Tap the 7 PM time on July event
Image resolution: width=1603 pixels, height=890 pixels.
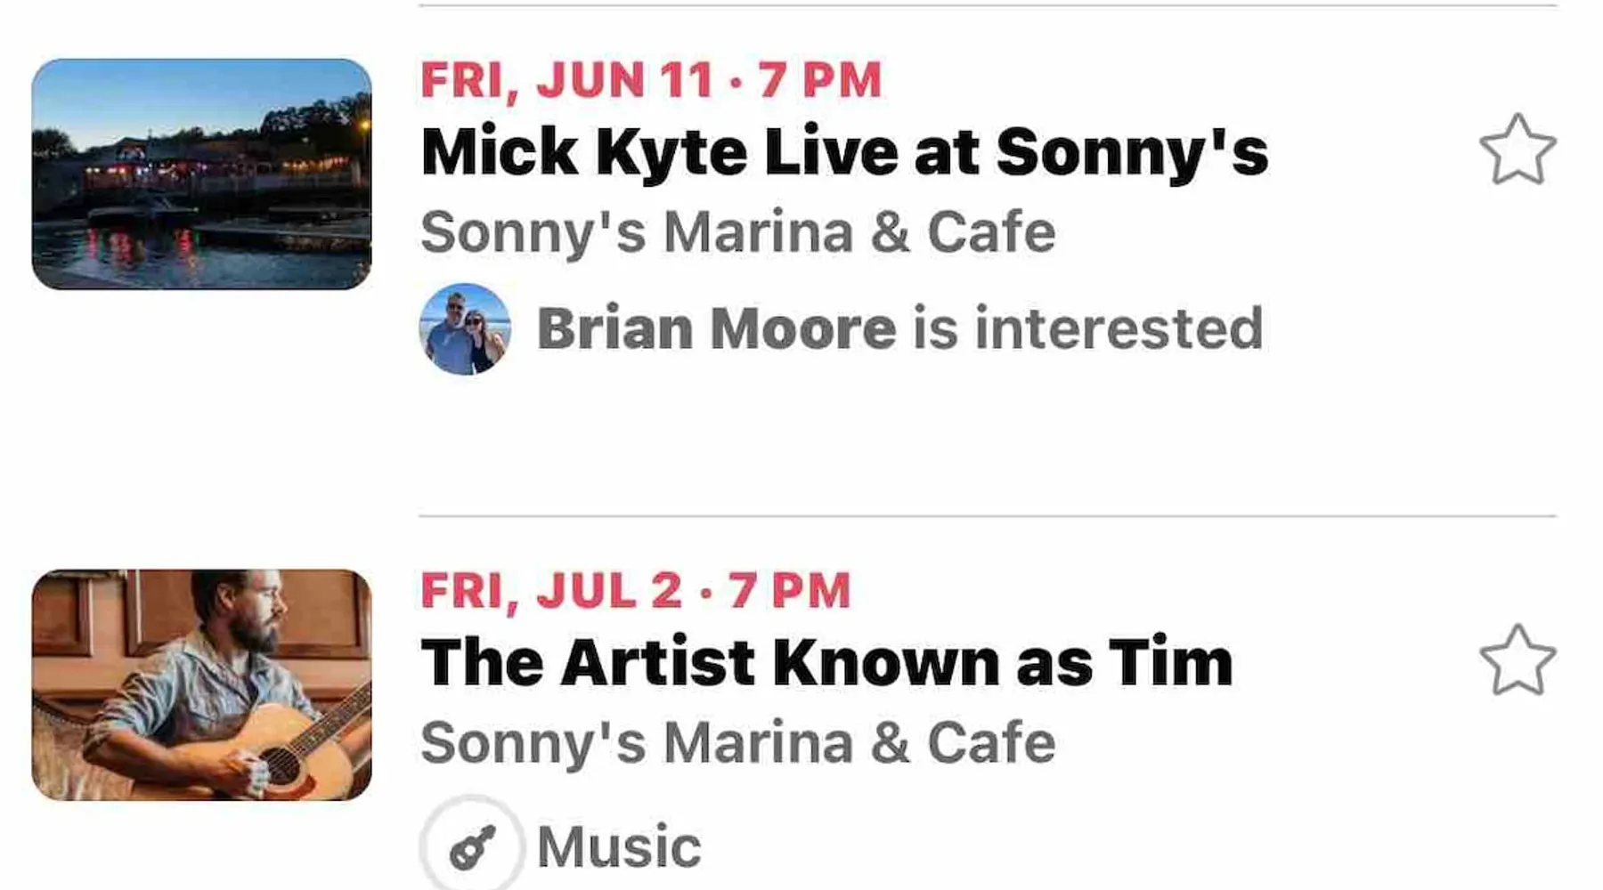[789, 591]
